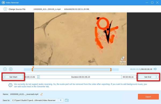Click the plus icon beside Change Source File
161x104 pixels.
tap(5, 9)
